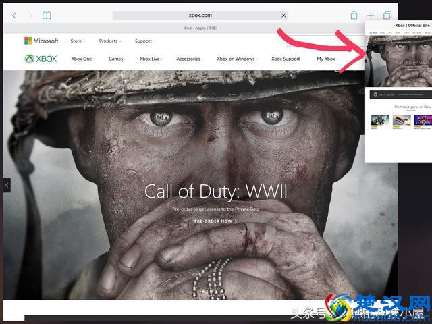Open the Xbox One dropdown
432x324 pixels.
pyautogui.click(x=83, y=59)
